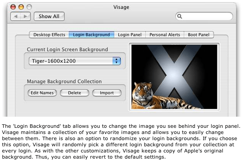Delete the selected background
This screenshot has width=243, height=164.
(75, 93)
